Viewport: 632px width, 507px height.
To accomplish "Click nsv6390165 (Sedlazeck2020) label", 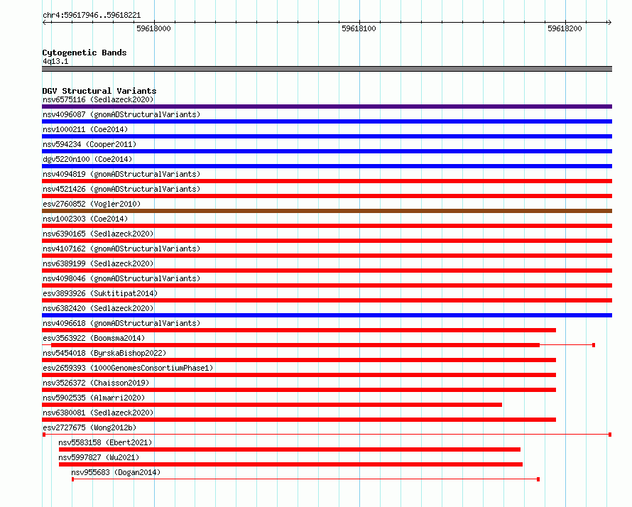I will click(x=98, y=234).
